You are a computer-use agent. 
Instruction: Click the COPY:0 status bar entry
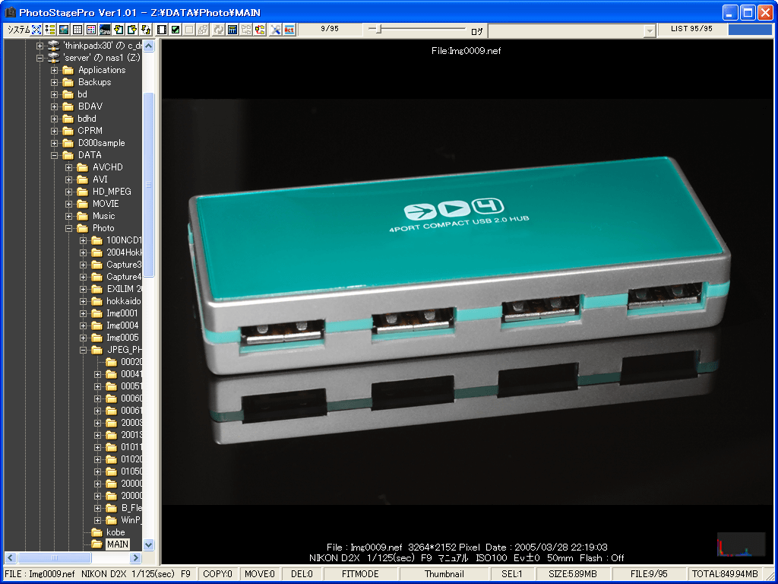(217, 574)
